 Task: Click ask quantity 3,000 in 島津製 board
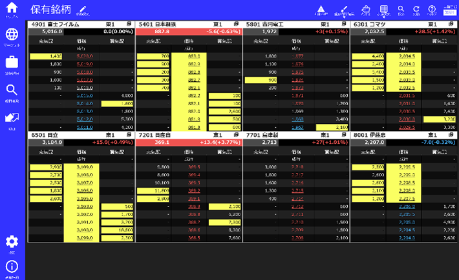point(271,167)
